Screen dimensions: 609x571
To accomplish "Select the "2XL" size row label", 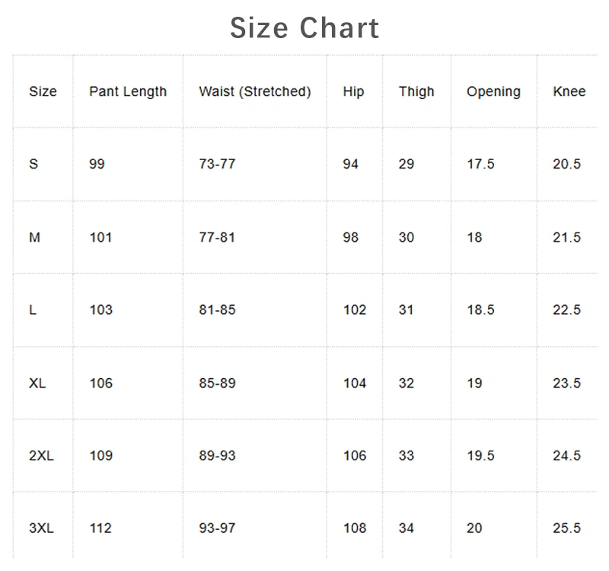I will [41, 455].
